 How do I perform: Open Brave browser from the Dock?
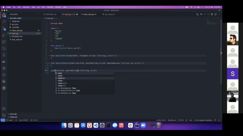pos(90,125)
